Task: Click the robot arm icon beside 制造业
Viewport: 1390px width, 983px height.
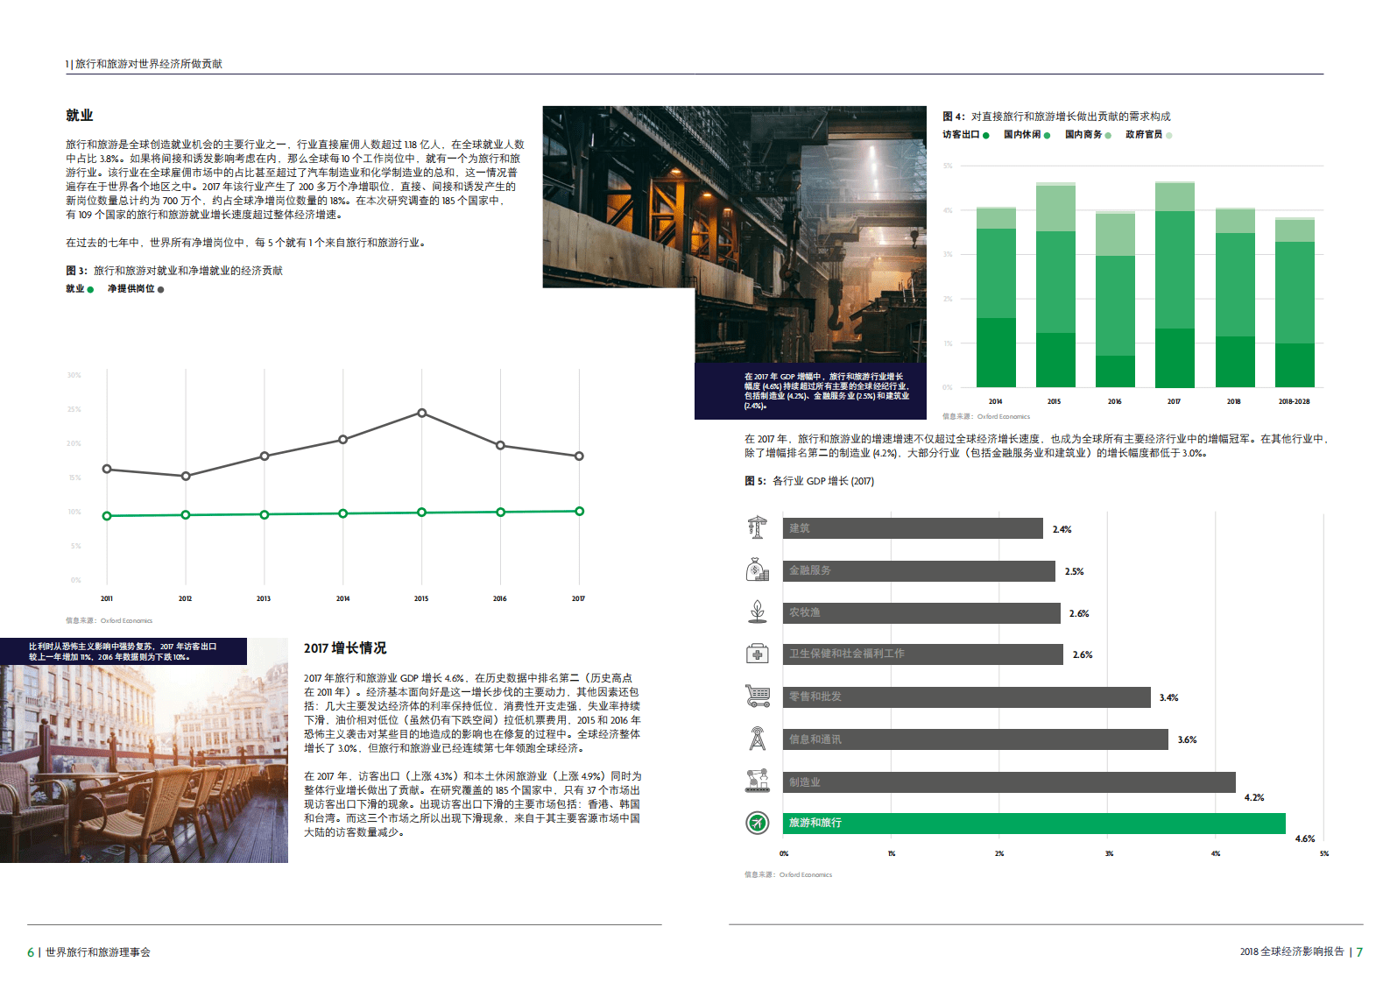Action: pos(758,781)
